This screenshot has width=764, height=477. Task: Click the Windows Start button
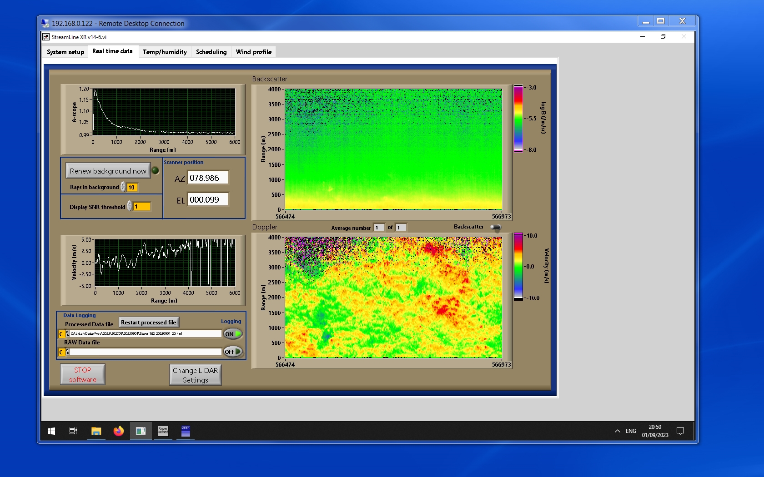(51, 431)
